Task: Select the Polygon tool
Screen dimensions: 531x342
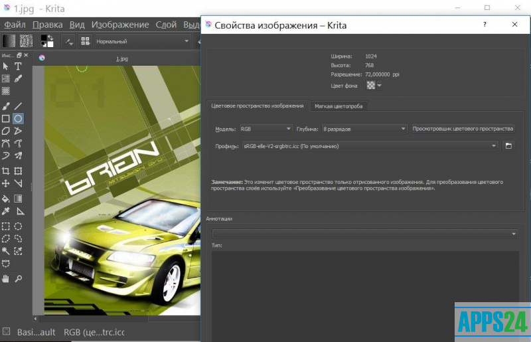Action: (x=5, y=131)
